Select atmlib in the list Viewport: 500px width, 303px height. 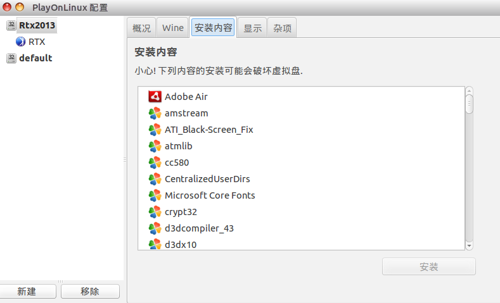[178, 146]
